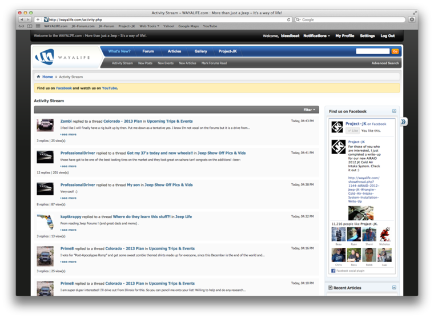
Task: Open the Notifications dropdown menu
Action: coord(316,36)
